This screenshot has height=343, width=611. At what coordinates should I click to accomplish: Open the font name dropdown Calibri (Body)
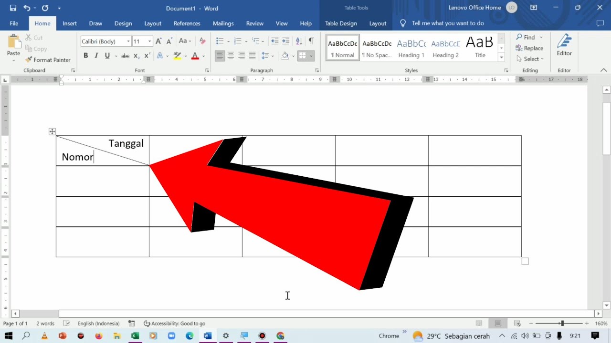point(128,41)
